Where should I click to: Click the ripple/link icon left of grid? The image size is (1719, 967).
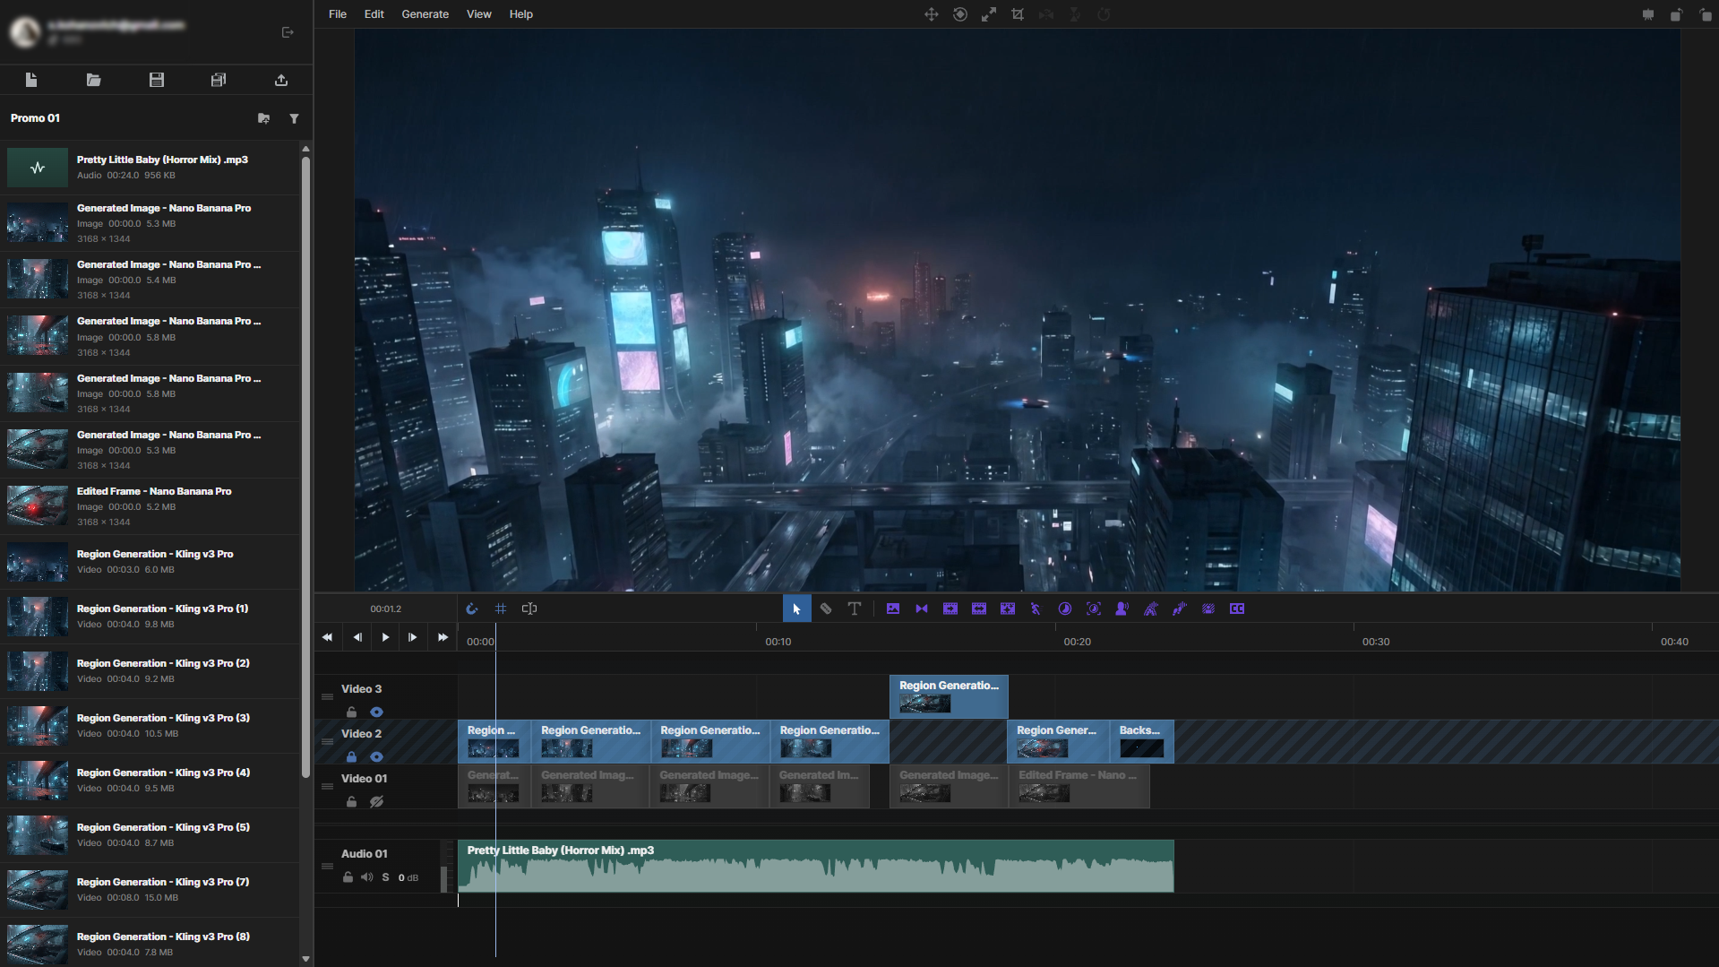(472, 609)
